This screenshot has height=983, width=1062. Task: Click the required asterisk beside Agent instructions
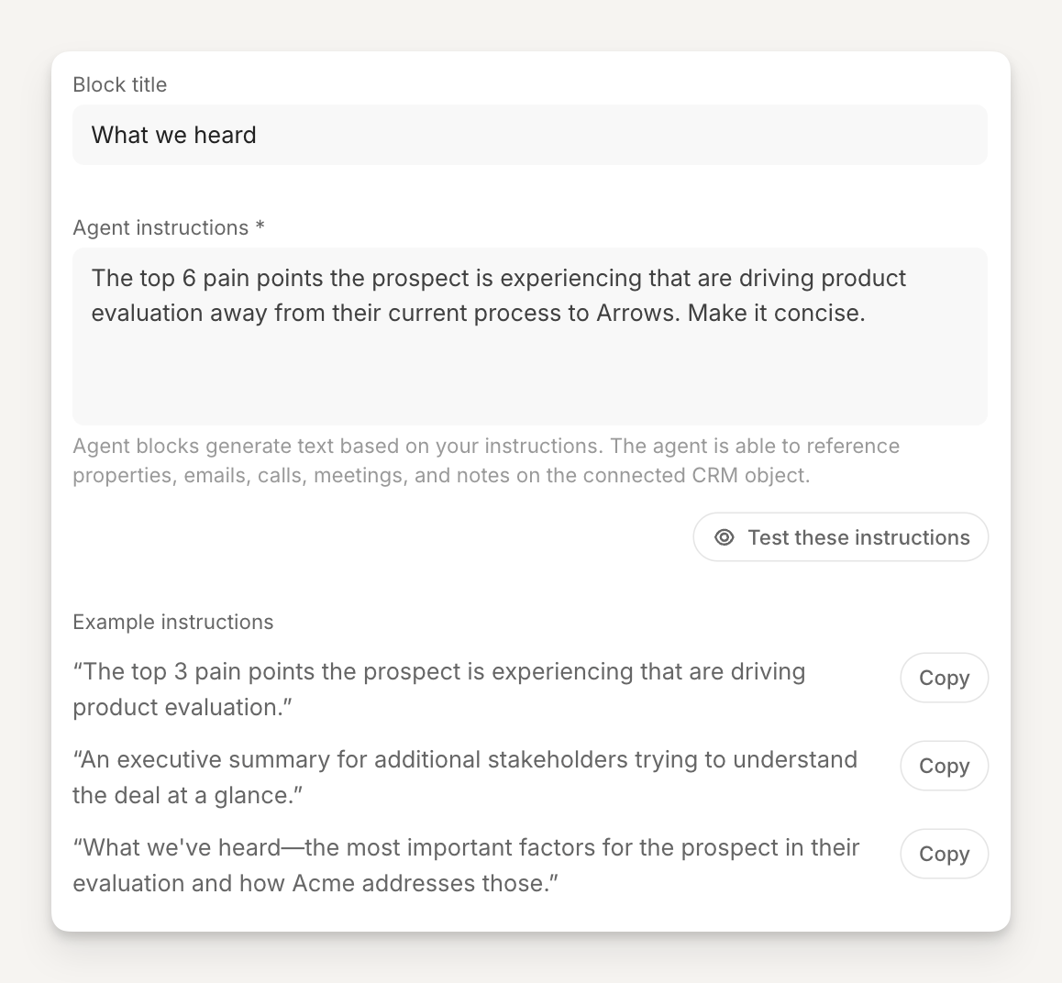(x=260, y=226)
